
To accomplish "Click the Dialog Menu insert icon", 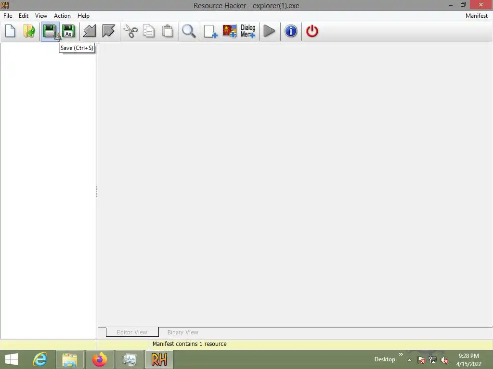I will click(x=248, y=31).
